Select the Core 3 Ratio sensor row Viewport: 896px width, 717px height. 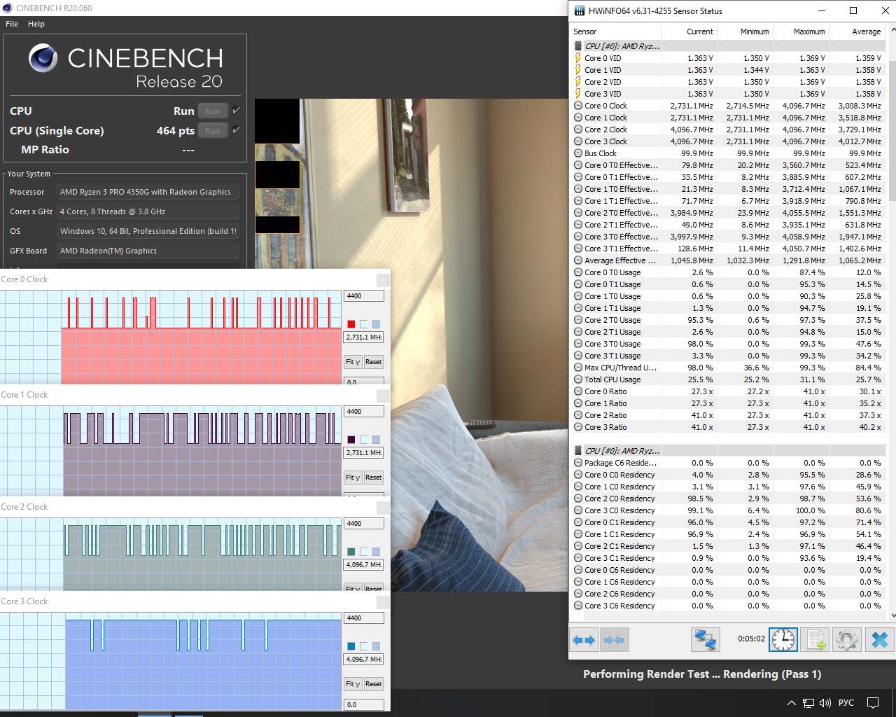tap(728, 427)
